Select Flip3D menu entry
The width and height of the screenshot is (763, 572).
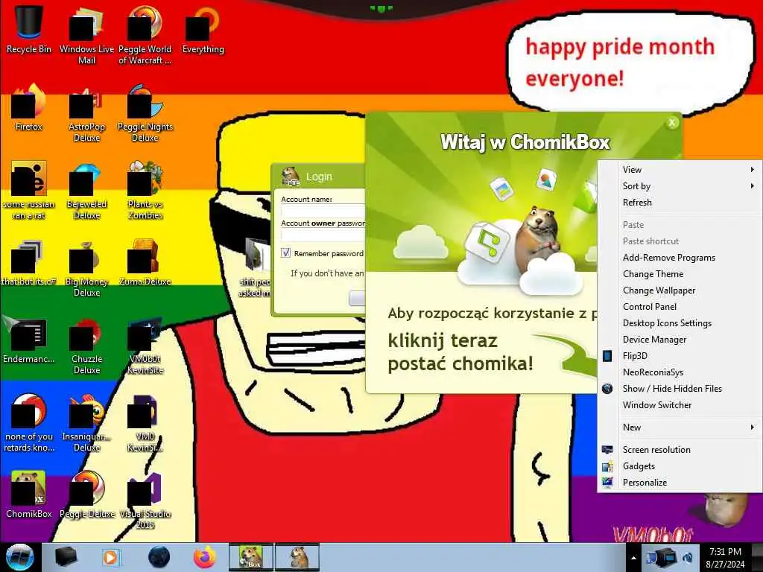point(680,356)
